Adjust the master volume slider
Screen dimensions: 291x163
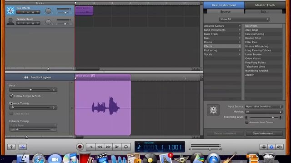point(210,149)
